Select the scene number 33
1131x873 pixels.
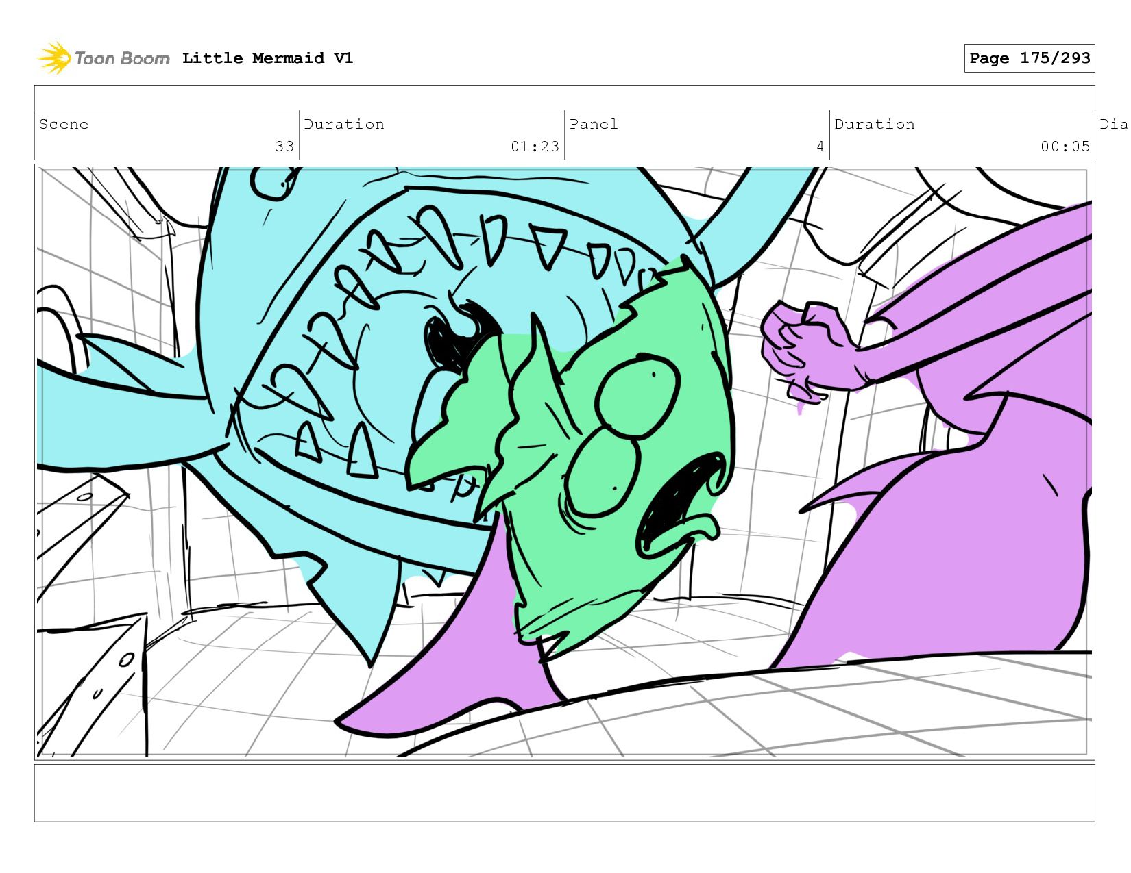click(x=284, y=147)
